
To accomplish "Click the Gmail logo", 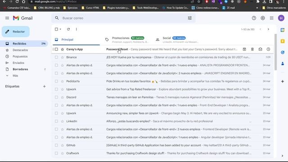I will pos(23,18).
